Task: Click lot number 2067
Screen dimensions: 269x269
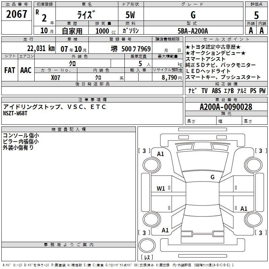Action: (x=16, y=14)
